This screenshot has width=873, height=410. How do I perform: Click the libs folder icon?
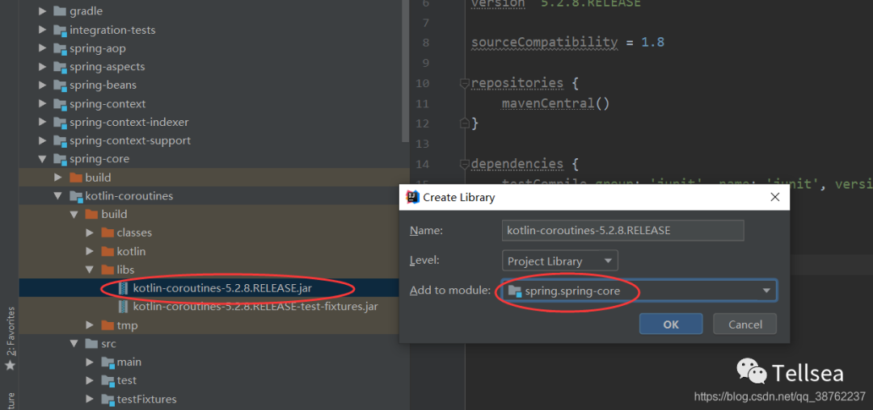pyautogui.click(x=108, y=270)
